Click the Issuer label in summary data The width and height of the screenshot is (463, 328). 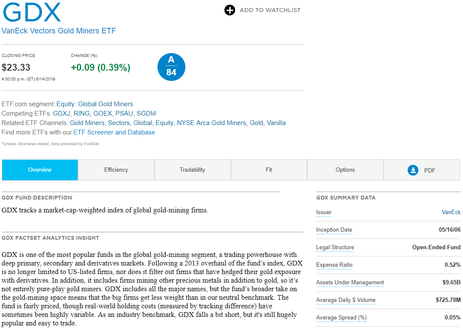[324, 212]
